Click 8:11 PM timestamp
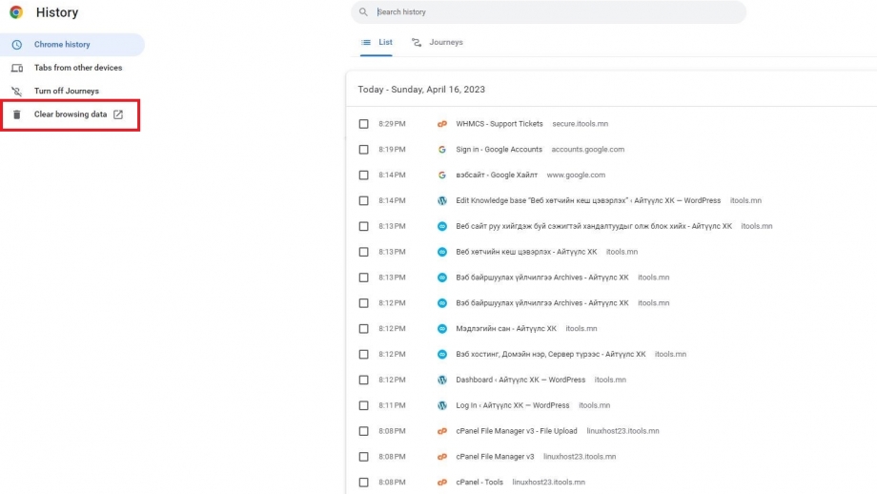Screen dimensions: 877x494 click(392, 405)
